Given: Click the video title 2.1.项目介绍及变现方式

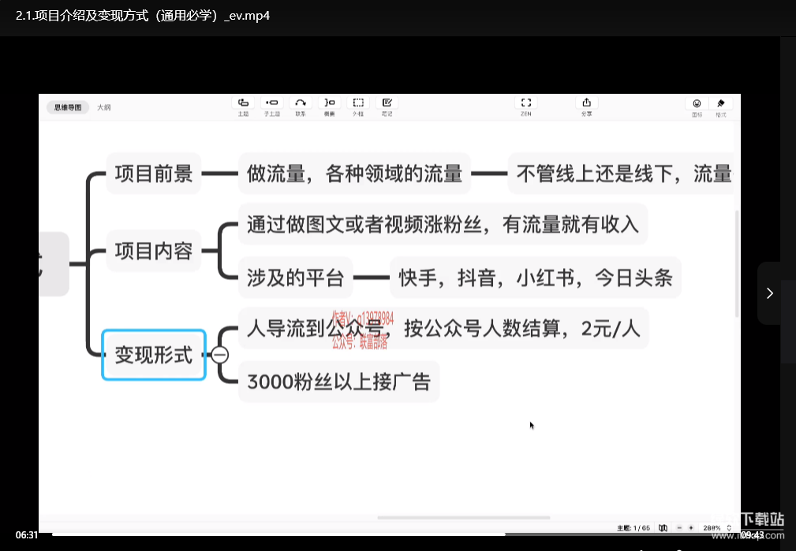Looking at the screenshot, I should 143,16.
